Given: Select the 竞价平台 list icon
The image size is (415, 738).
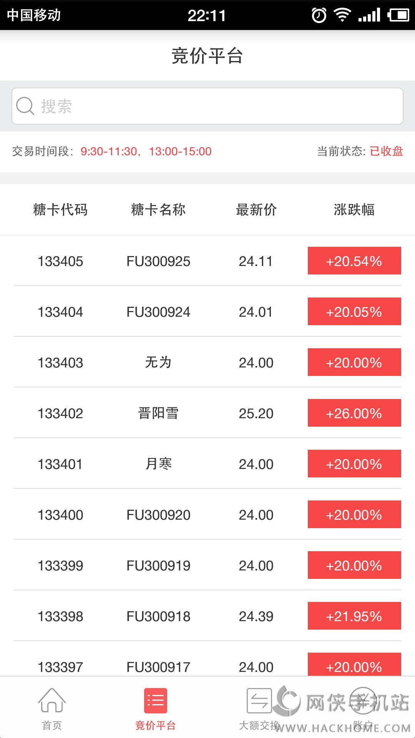Looking at the screenshot, I should [155, 701].
